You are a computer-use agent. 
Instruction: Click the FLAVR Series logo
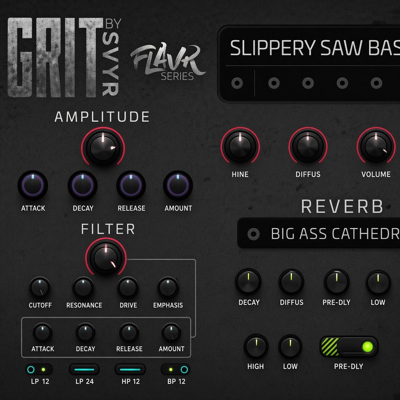(x=167, y=62)
